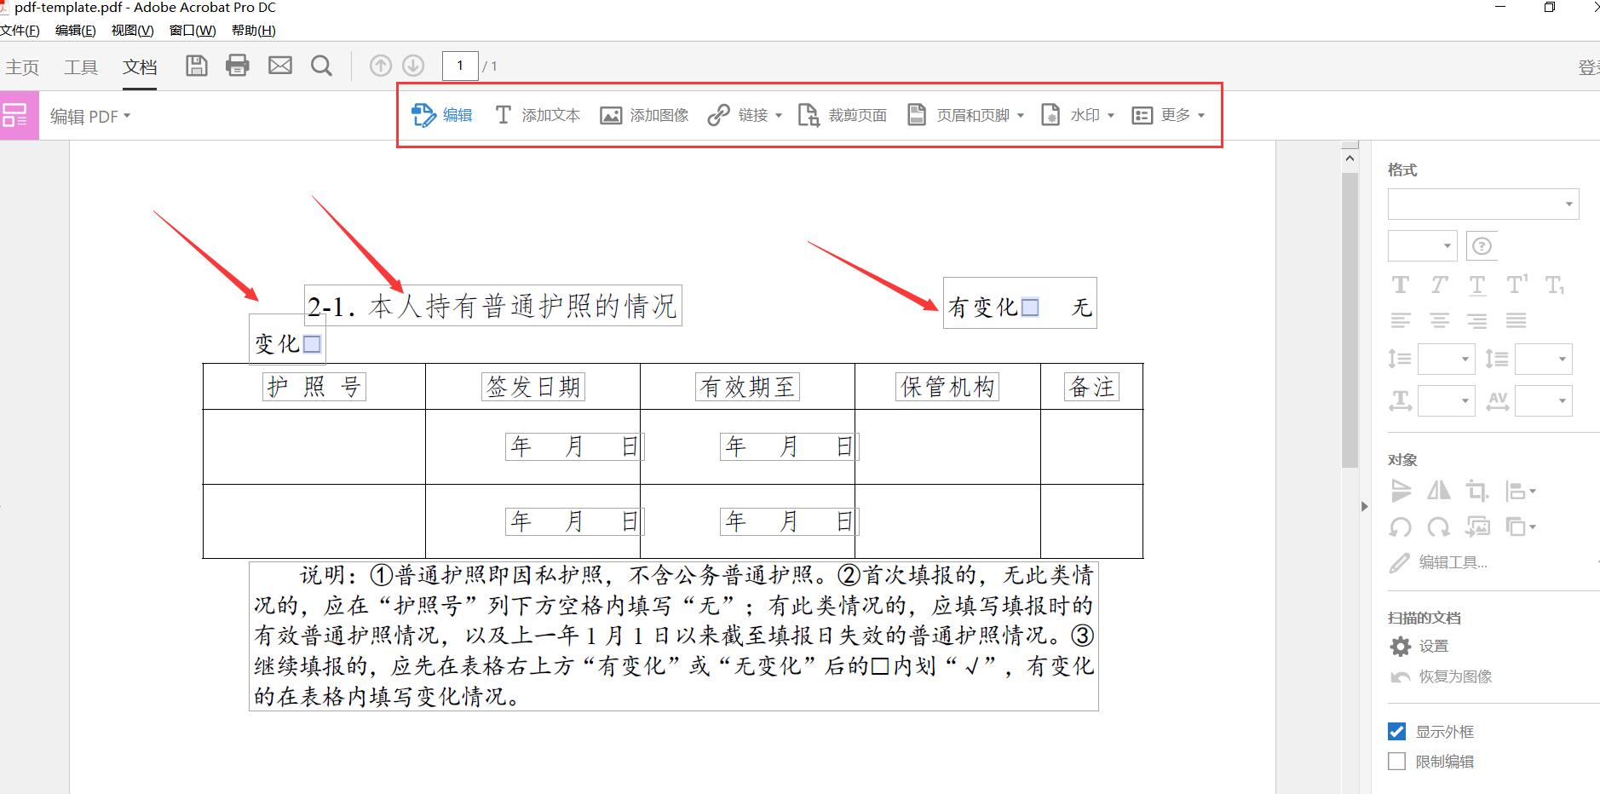This screenshot has height=794, width=1600.
Task: Switch to the 文档 tab
Action: pos(140,66)
